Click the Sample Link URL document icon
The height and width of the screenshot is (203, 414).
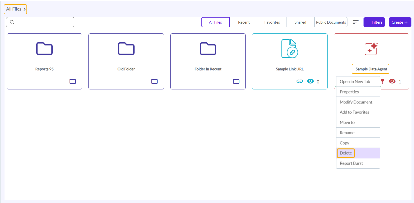(x=290, y=48)
